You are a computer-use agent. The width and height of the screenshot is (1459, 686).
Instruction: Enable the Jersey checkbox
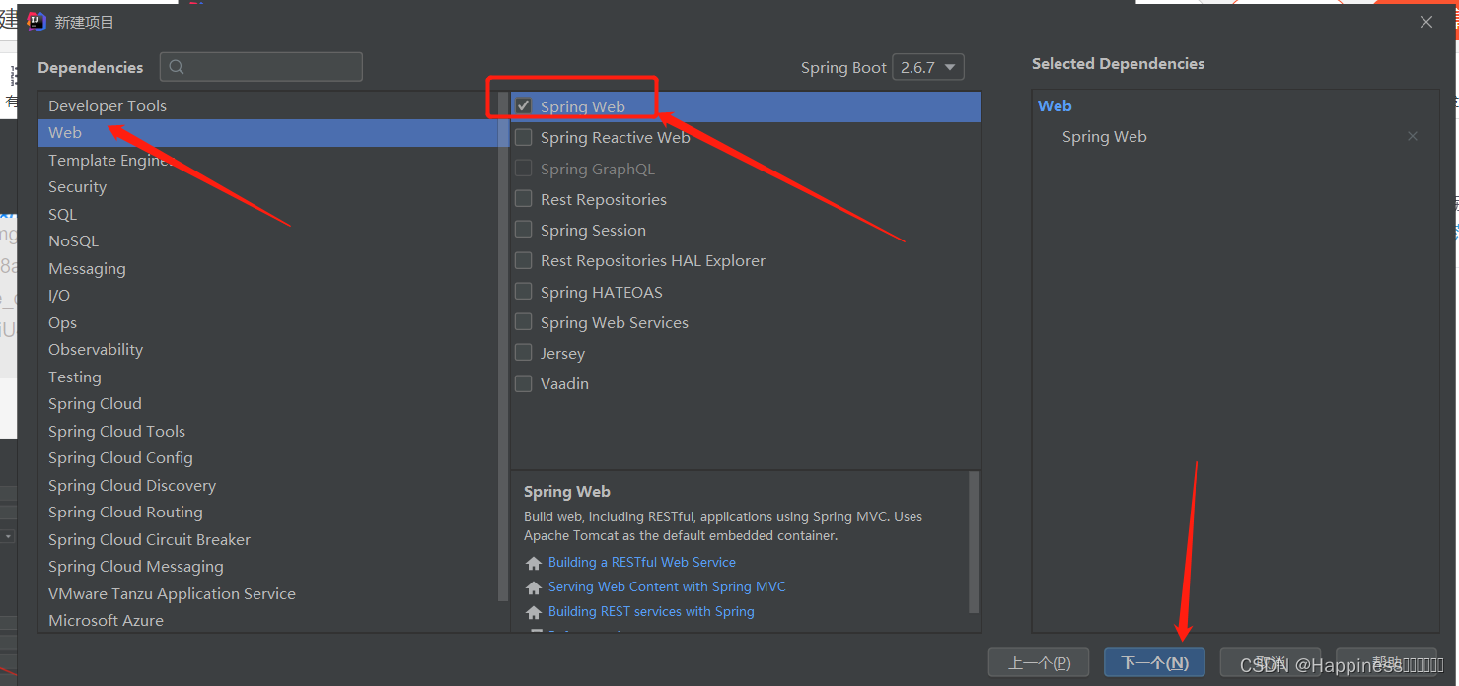(524, 353)
